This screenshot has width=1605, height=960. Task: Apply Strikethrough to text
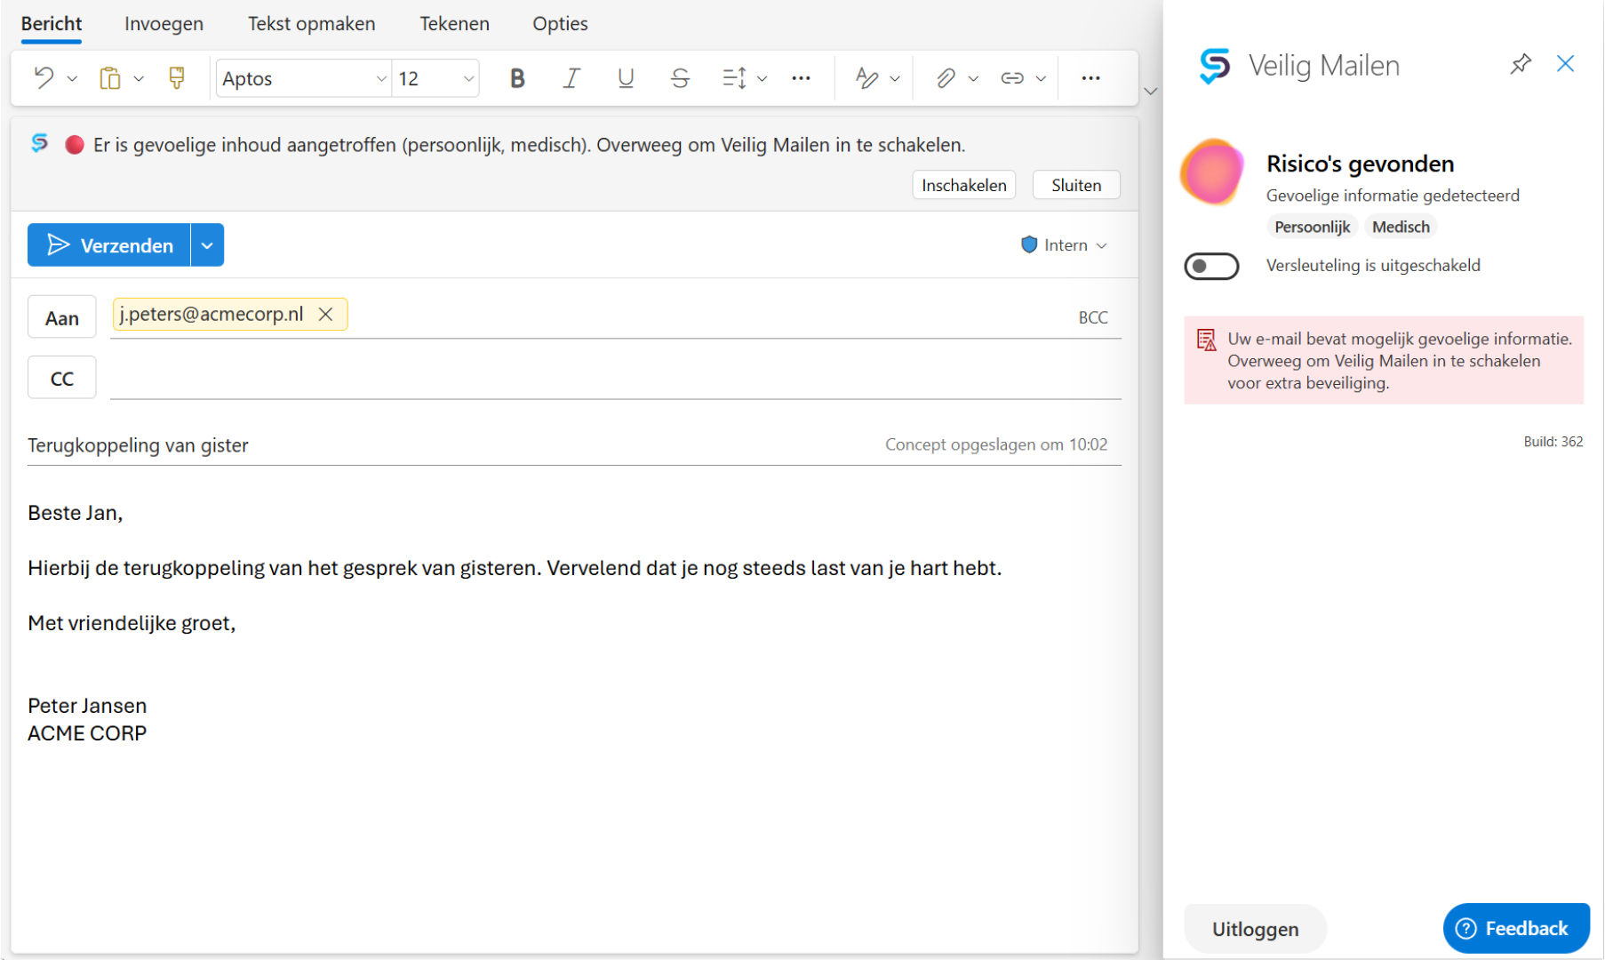coord(680,78)
